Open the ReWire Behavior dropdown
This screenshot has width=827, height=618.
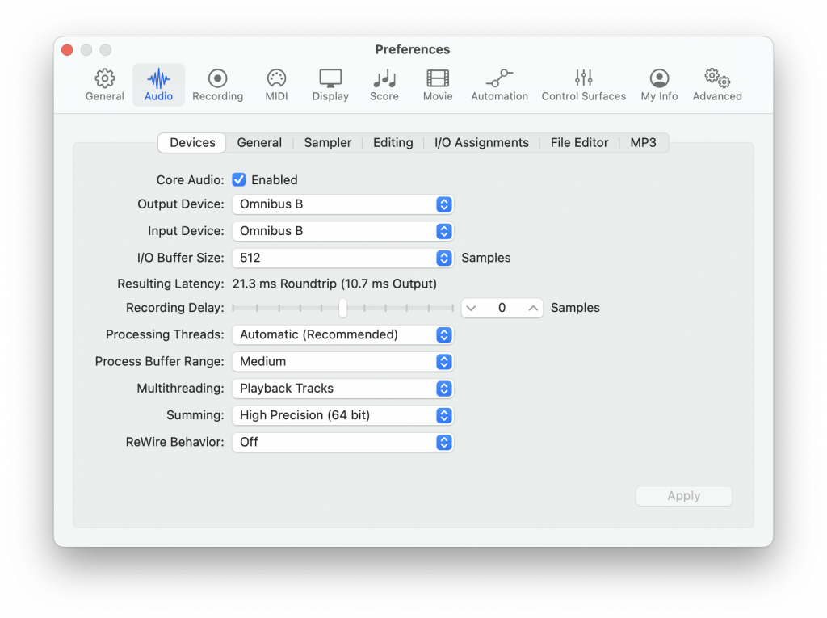click(342, 442)
